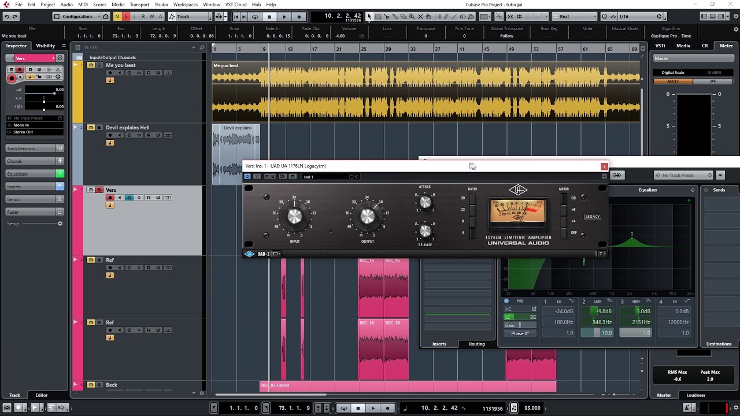Toggle record enable on Vers track

click(110, 198)
